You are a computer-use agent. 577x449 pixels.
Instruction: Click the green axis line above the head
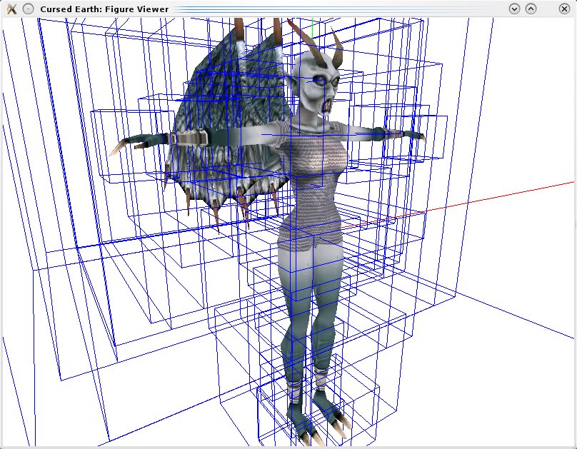pos(311,30)
